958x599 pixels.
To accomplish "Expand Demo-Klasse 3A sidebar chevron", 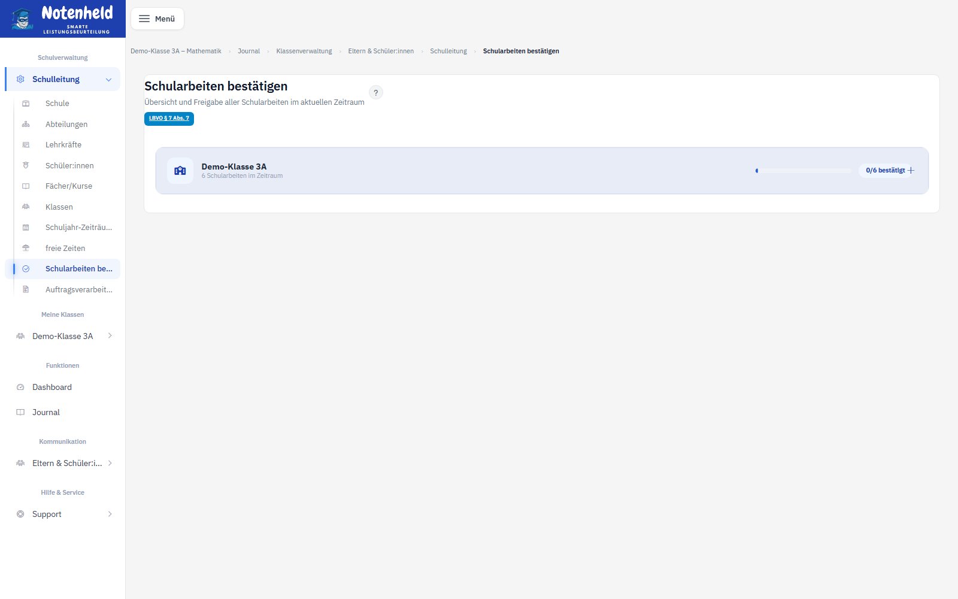I will click(110, 335).
